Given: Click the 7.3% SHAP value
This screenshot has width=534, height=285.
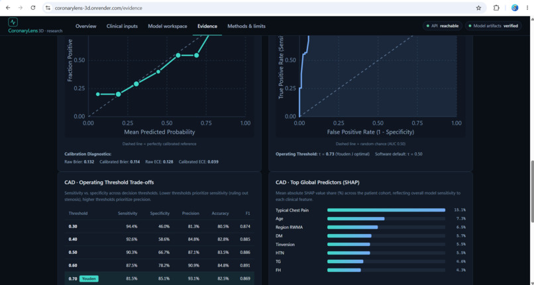Looking at the screenshot, I should click(x=460, y=219).
